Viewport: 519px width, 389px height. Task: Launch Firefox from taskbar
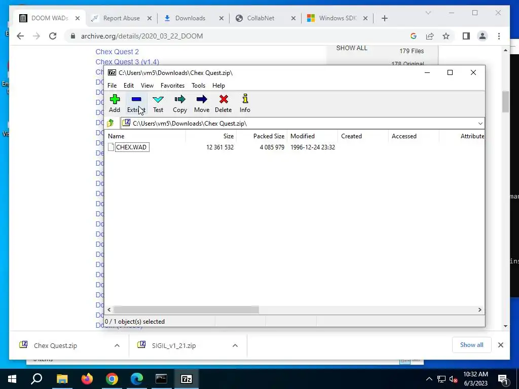pyautogui.click(x=87, y=379)
